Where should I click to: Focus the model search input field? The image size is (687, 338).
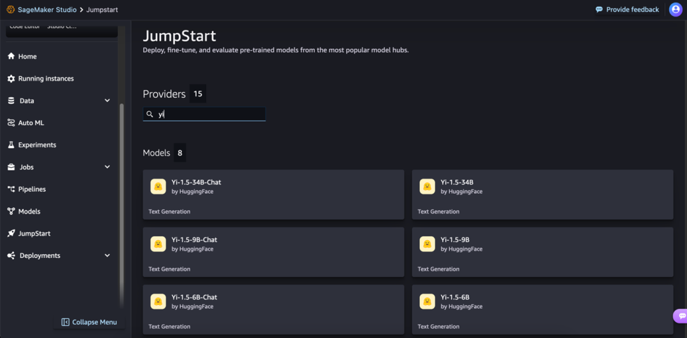(204, 114)
